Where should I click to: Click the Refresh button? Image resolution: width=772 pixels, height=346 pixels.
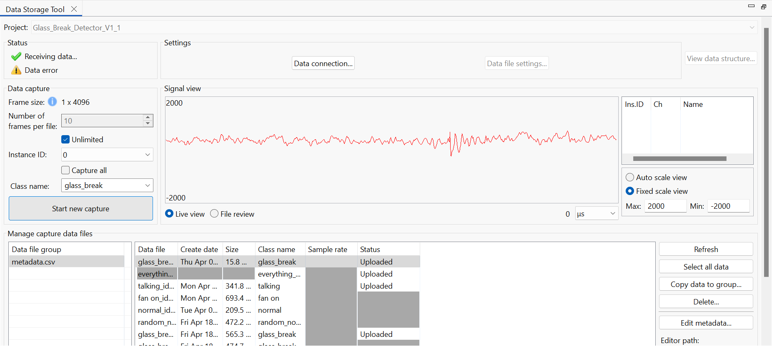pos(706,250)
